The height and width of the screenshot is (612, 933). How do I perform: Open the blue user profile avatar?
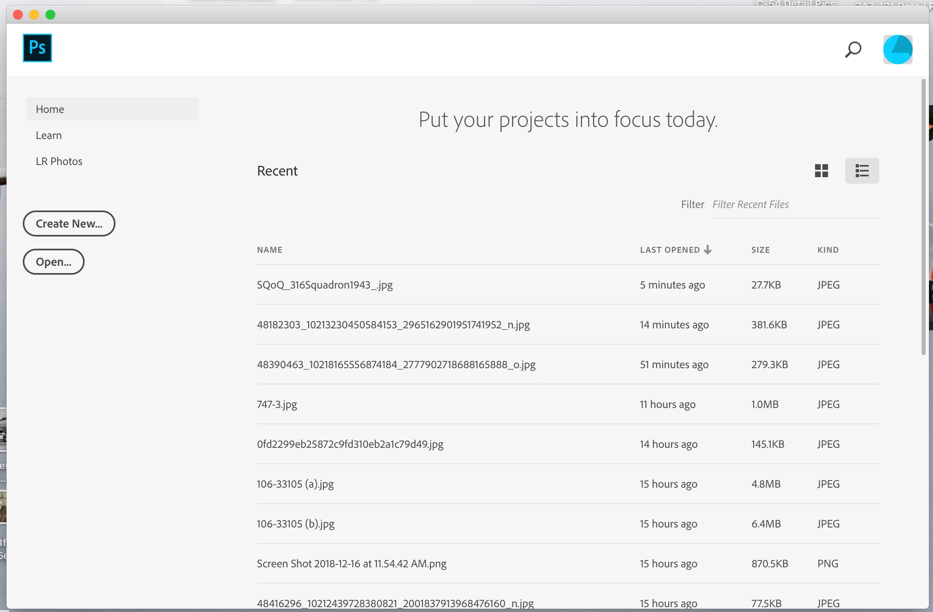[898, 50]
